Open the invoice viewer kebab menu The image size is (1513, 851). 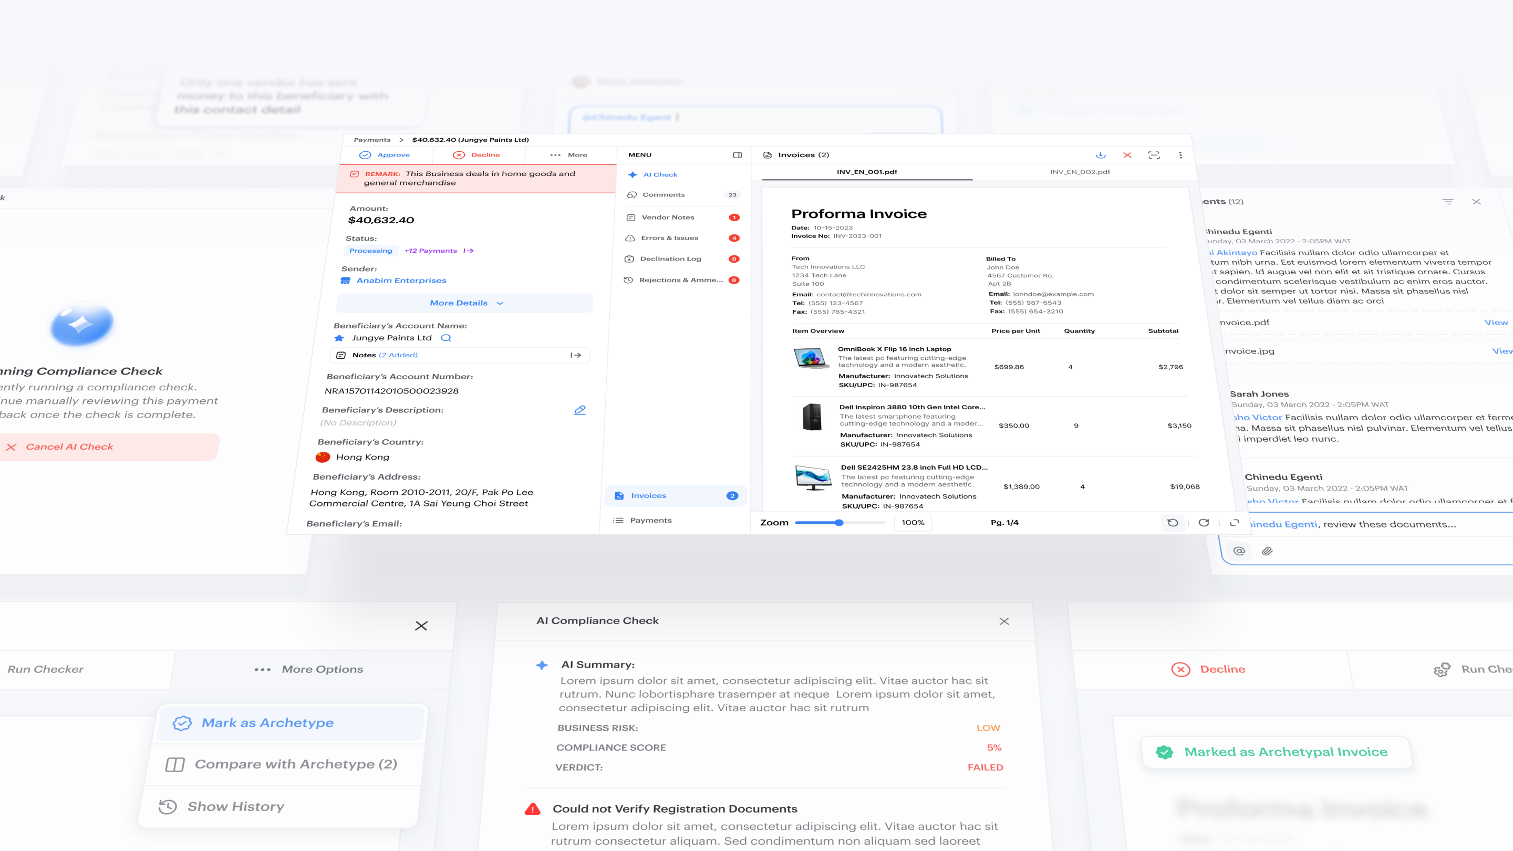[x=1180, y=155]
